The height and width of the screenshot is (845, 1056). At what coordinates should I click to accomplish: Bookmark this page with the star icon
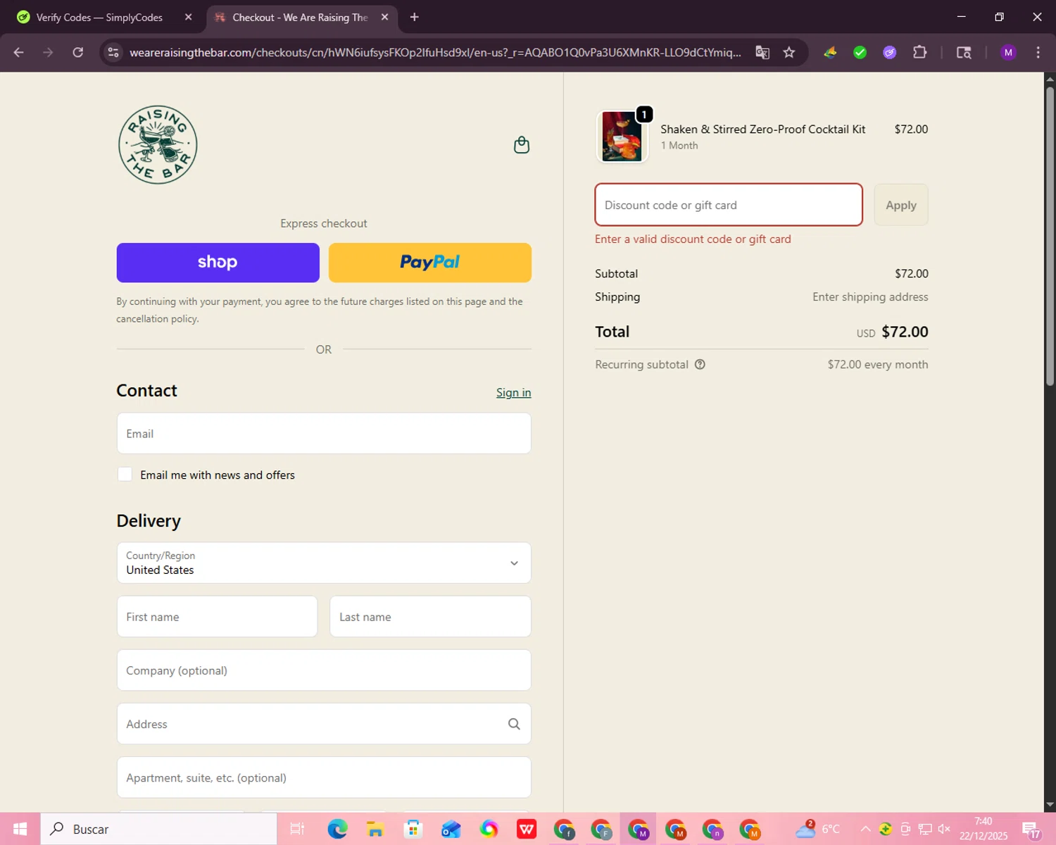pos(789,52)
